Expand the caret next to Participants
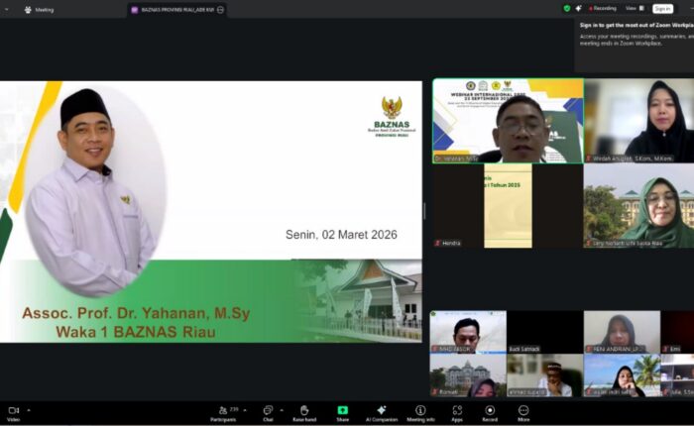 247,409
